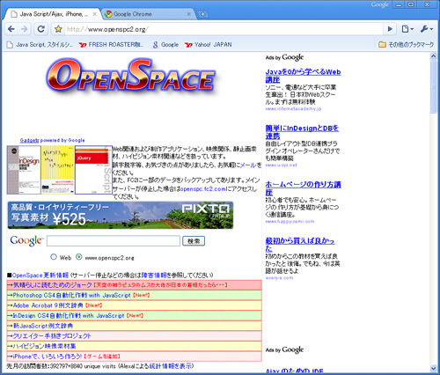Close the Google Chrome tab
Image resolution: width=440 pixels, height=375 pixels.
pos(188,14)
